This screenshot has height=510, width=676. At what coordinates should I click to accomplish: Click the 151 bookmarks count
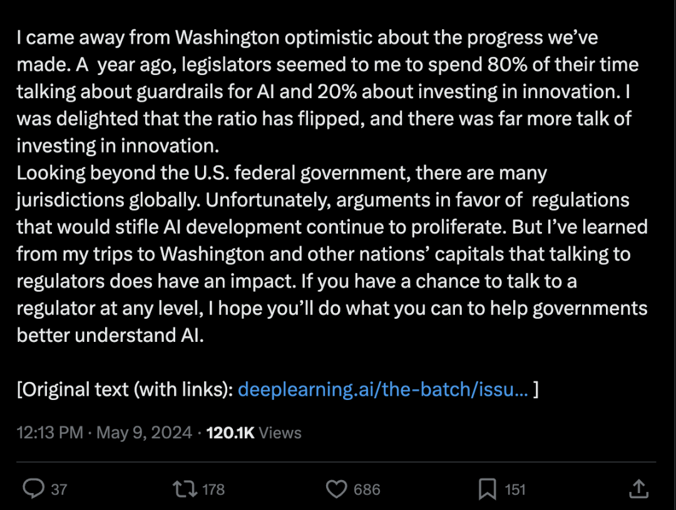point(515,490)
